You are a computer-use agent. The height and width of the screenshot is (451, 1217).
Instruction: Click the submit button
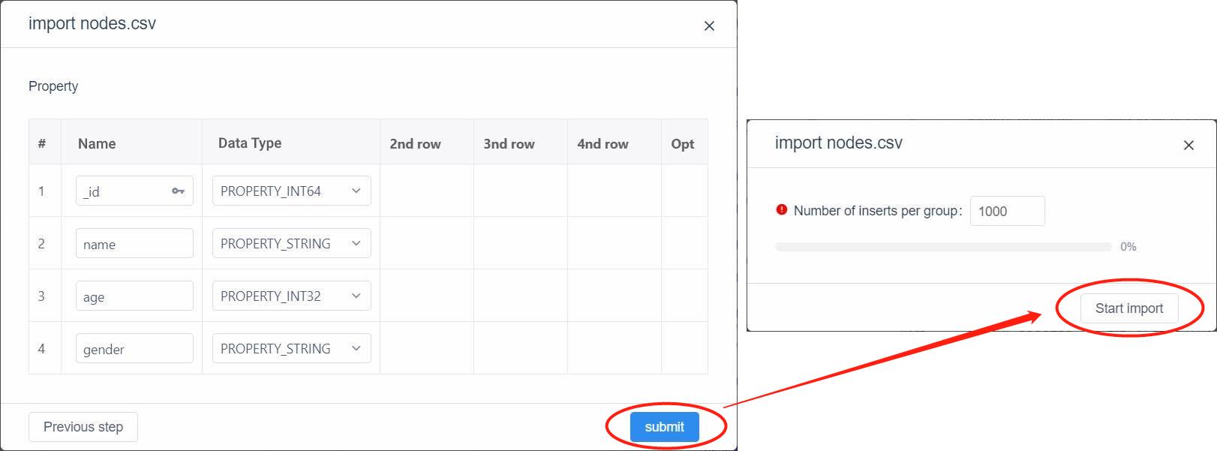[x=664, y=427]
